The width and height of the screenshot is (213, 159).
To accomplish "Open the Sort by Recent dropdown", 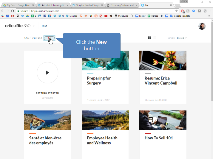I will tap(182, 38).
